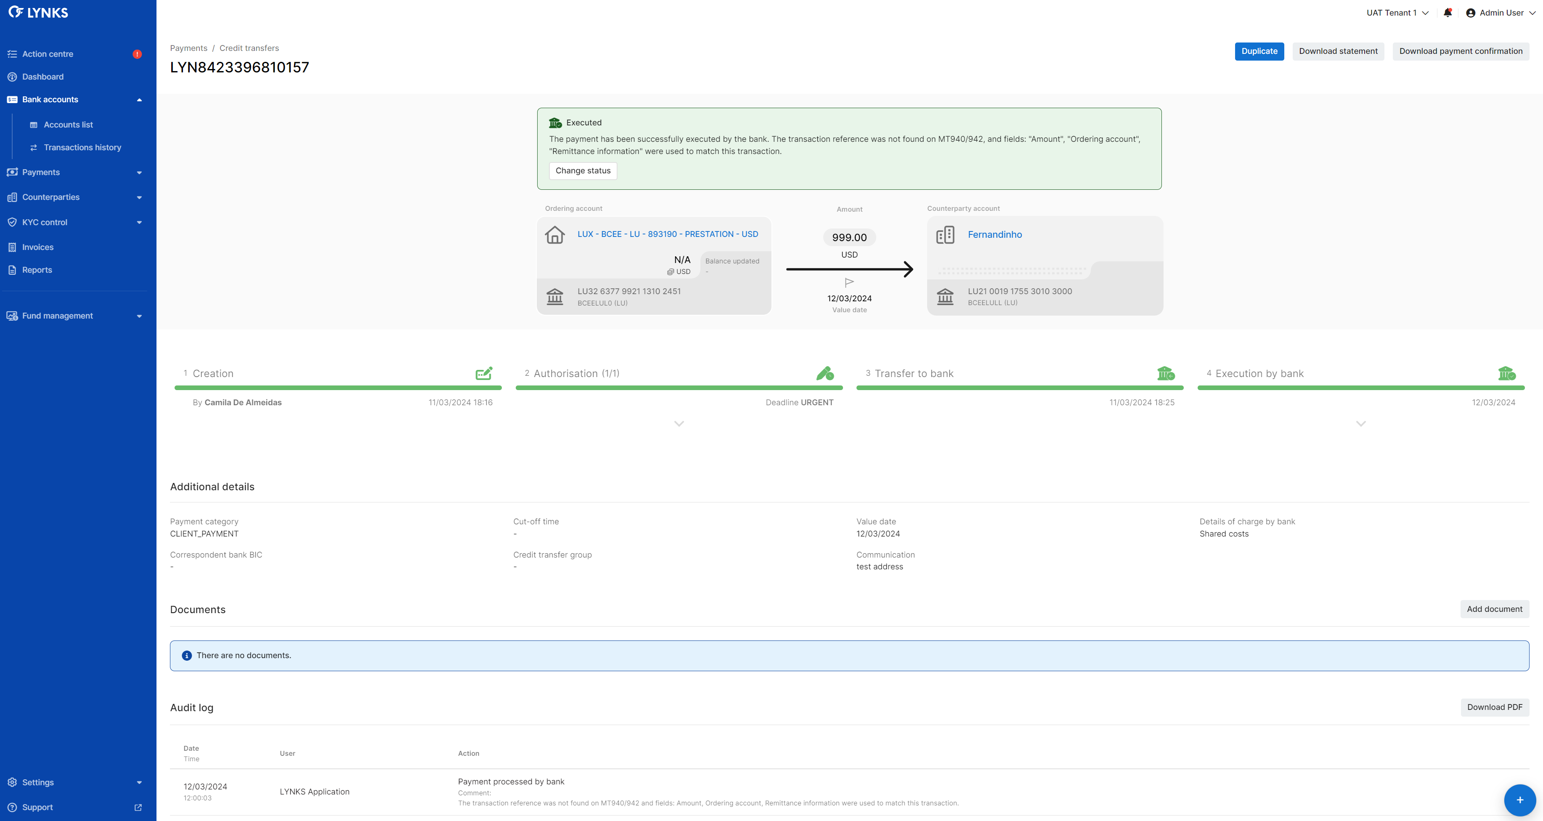Expand Authorisation step details chevron
This screenshot has height=821, width=1543.
(x=679, y=424)
